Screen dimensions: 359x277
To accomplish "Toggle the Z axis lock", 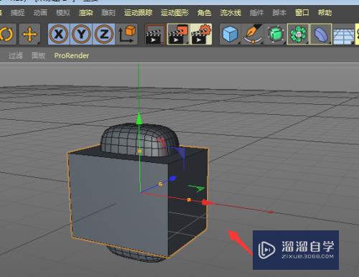I will click(103, 34).
